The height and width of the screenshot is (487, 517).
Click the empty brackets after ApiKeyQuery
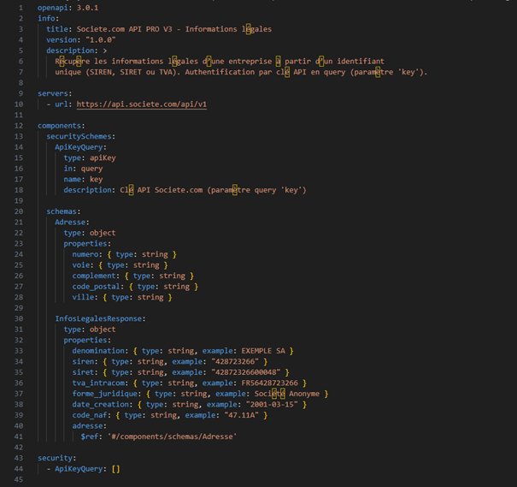pyautogui.click(x=115, y=469)
